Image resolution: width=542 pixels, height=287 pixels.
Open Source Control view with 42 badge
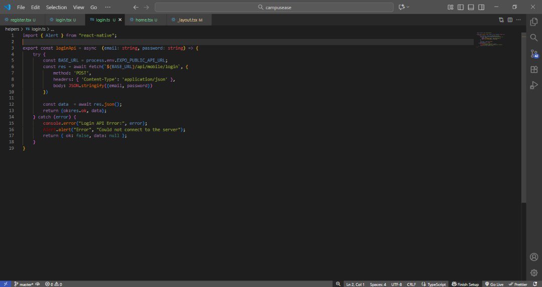coord(533,54)
